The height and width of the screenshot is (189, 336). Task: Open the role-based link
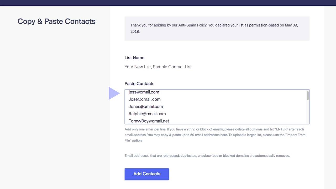pyautogui.click(x=171, y=156)
